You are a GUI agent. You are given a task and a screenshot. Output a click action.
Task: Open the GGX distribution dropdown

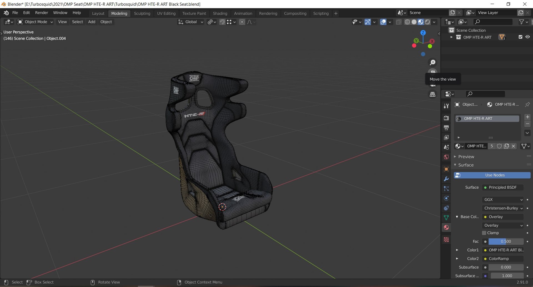click(503, 199)
